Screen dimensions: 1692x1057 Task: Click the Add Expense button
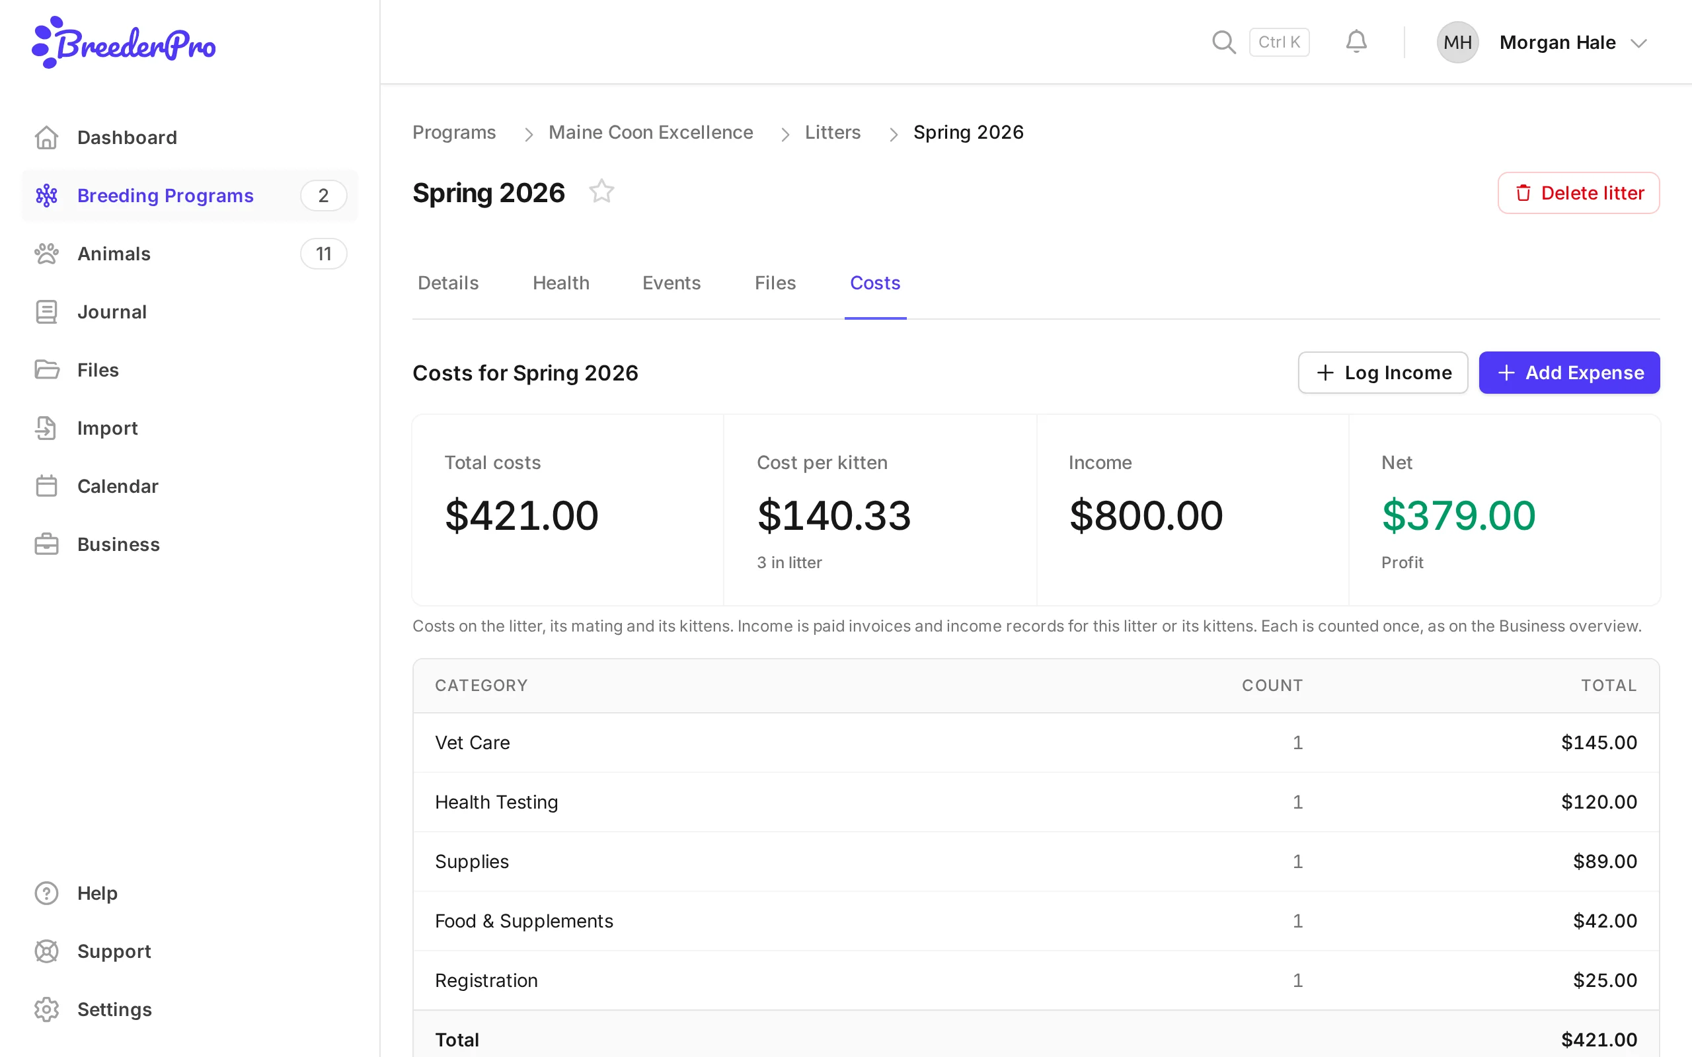[x=1569, y=373]
